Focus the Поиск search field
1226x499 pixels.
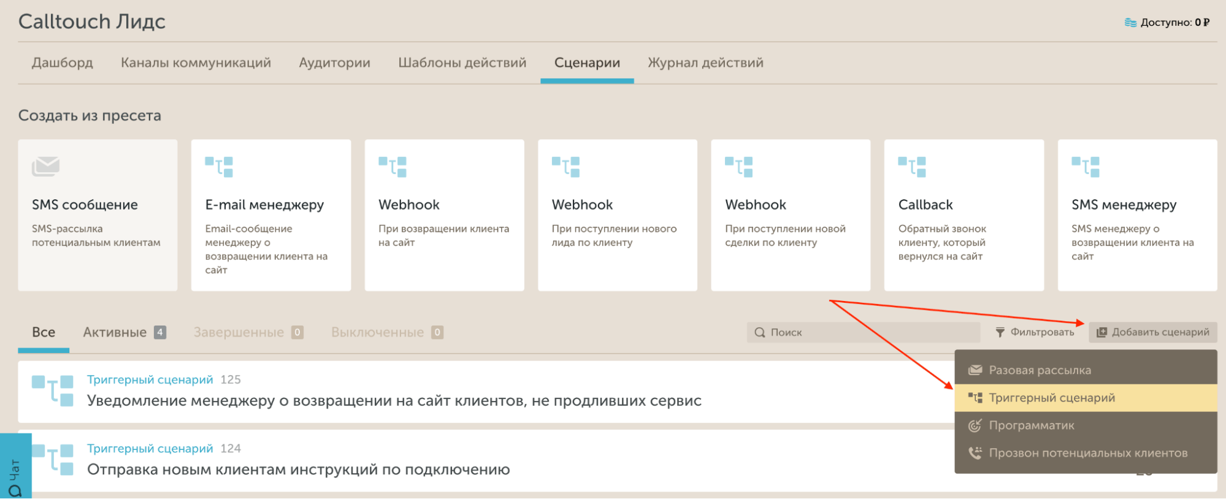[871, 332]
